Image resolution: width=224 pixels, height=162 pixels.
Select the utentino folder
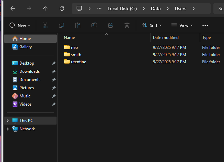[79, 62]
